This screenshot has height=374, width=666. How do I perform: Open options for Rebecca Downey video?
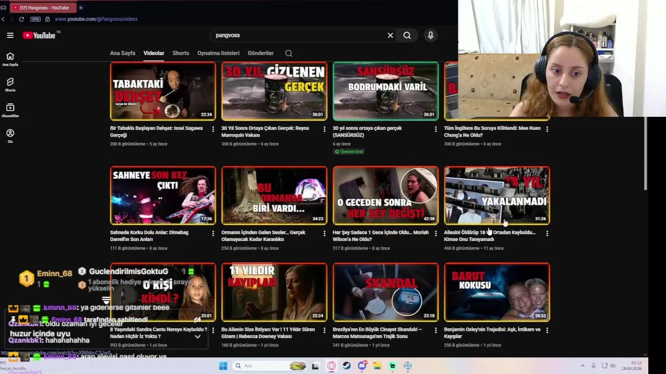[324, 330]
